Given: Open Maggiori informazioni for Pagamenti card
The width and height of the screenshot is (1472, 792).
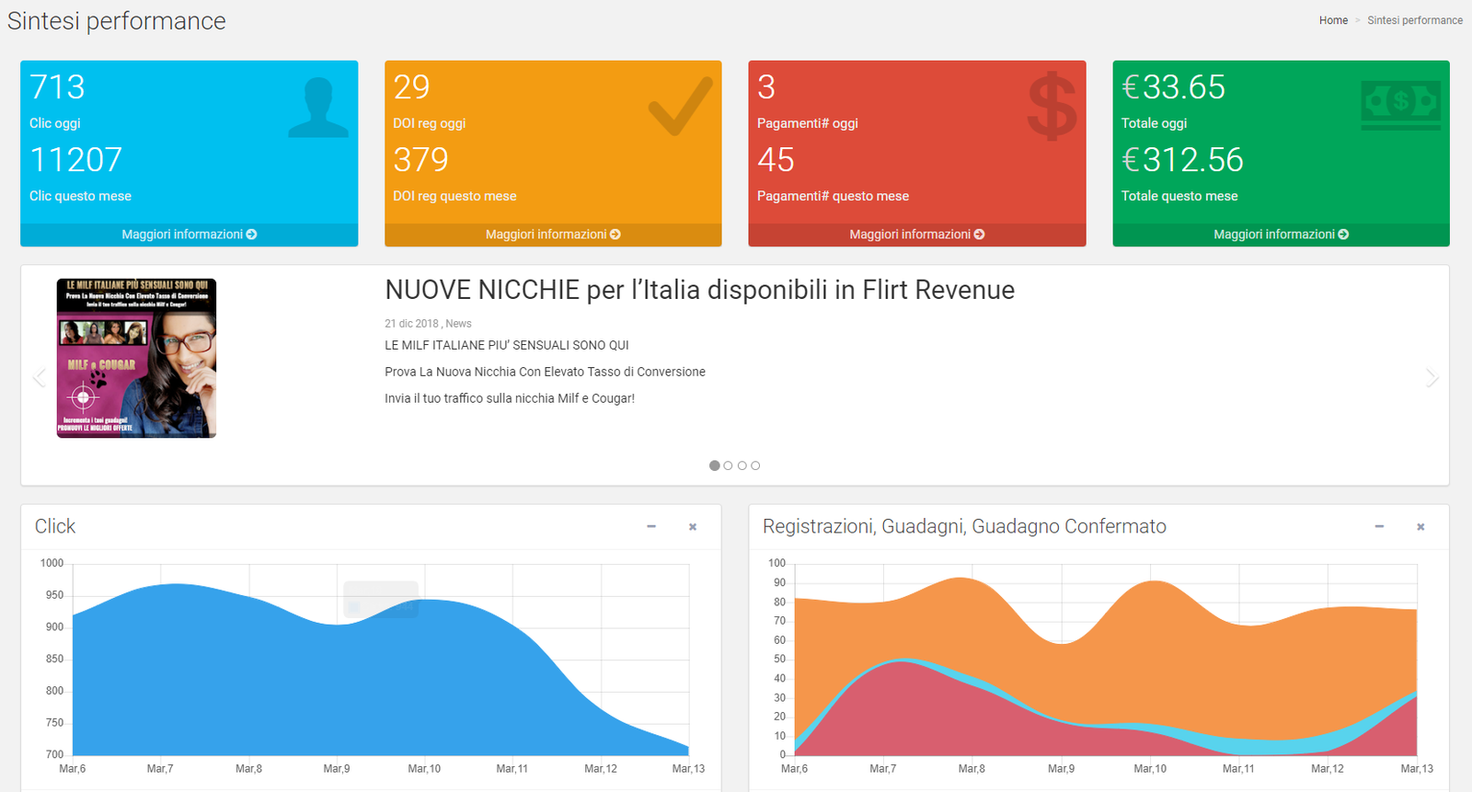Looking at the screenshot, I should (x=916, y=235).
